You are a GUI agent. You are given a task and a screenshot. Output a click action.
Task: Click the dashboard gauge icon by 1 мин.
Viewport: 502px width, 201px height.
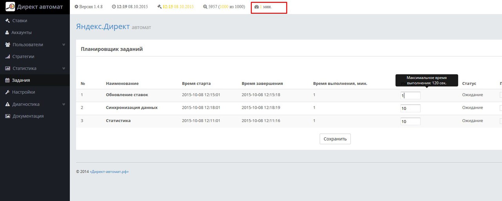coord(256,7)
